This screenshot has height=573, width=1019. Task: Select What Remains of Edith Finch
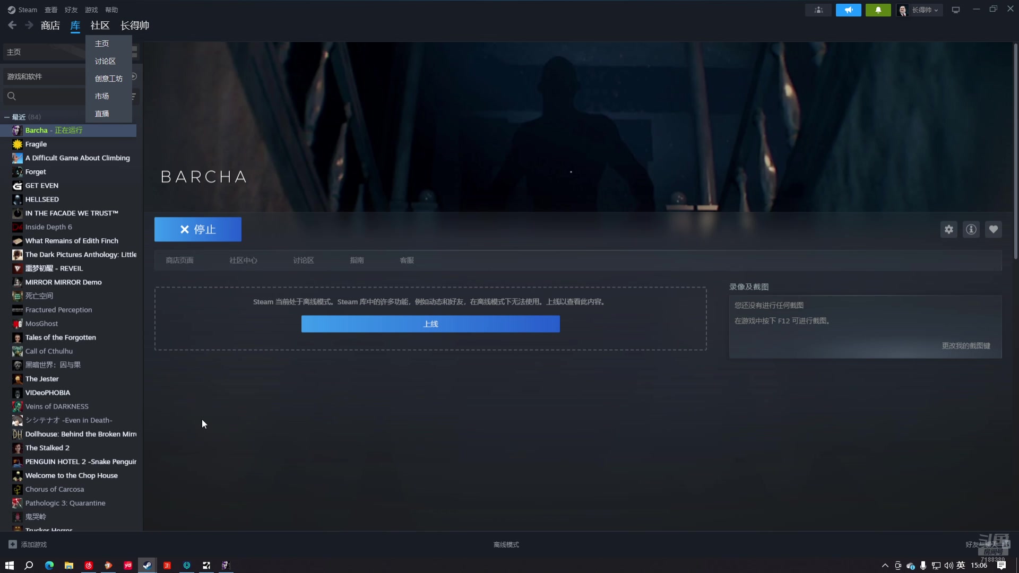pyautogui.click(x=68, y=241)
